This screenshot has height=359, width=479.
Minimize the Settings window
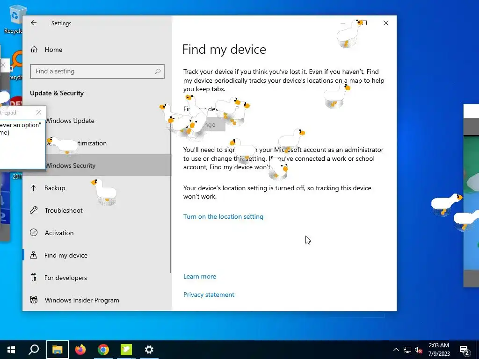343,23
